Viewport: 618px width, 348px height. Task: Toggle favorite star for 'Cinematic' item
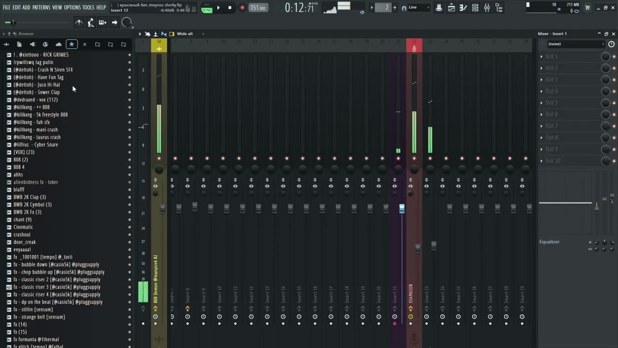[x=129, y=227]
